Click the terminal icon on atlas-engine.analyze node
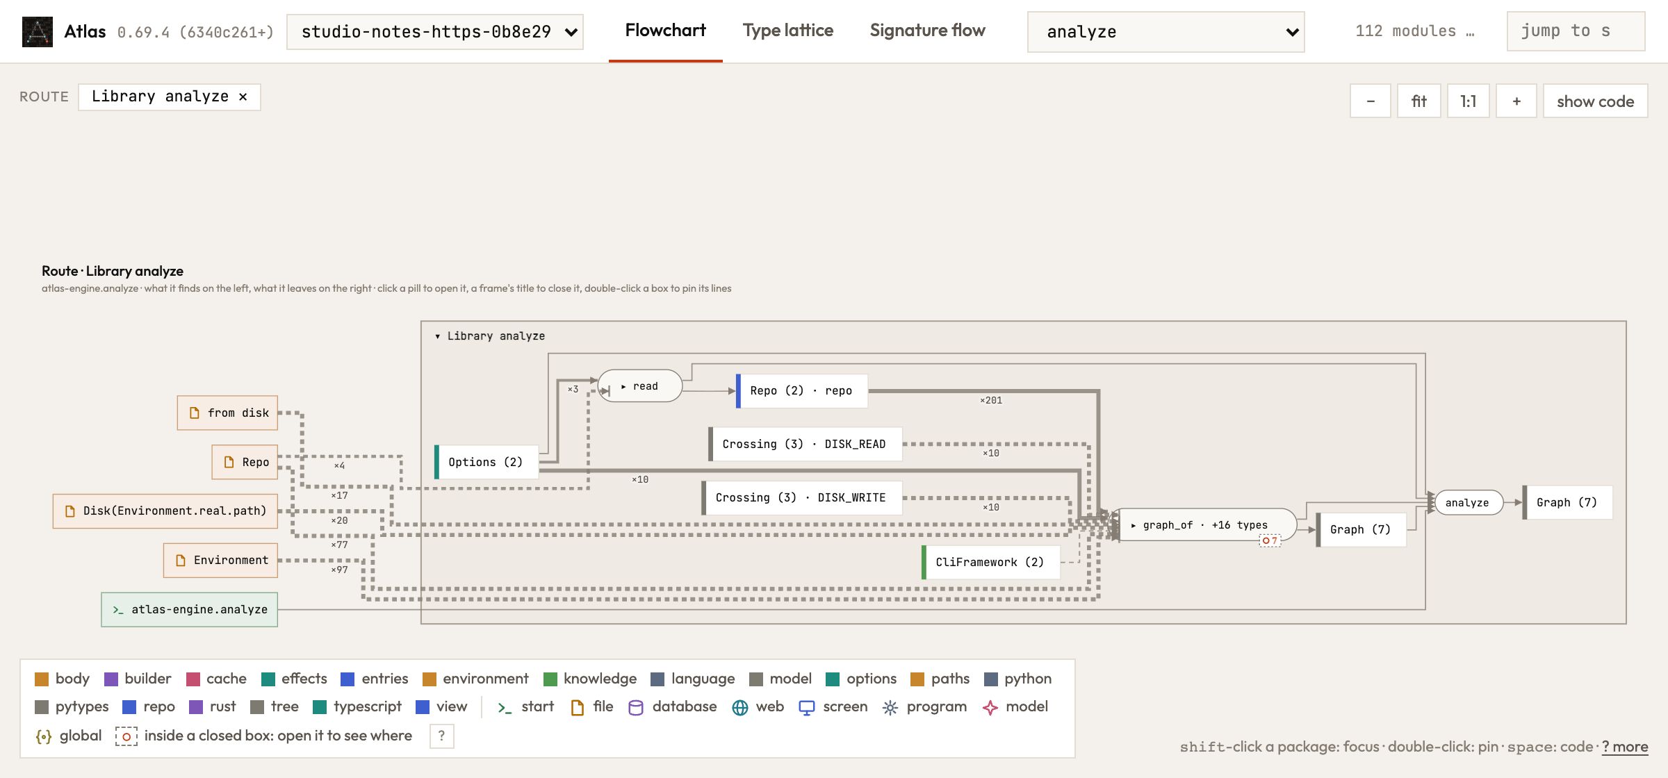 (118, 610)
